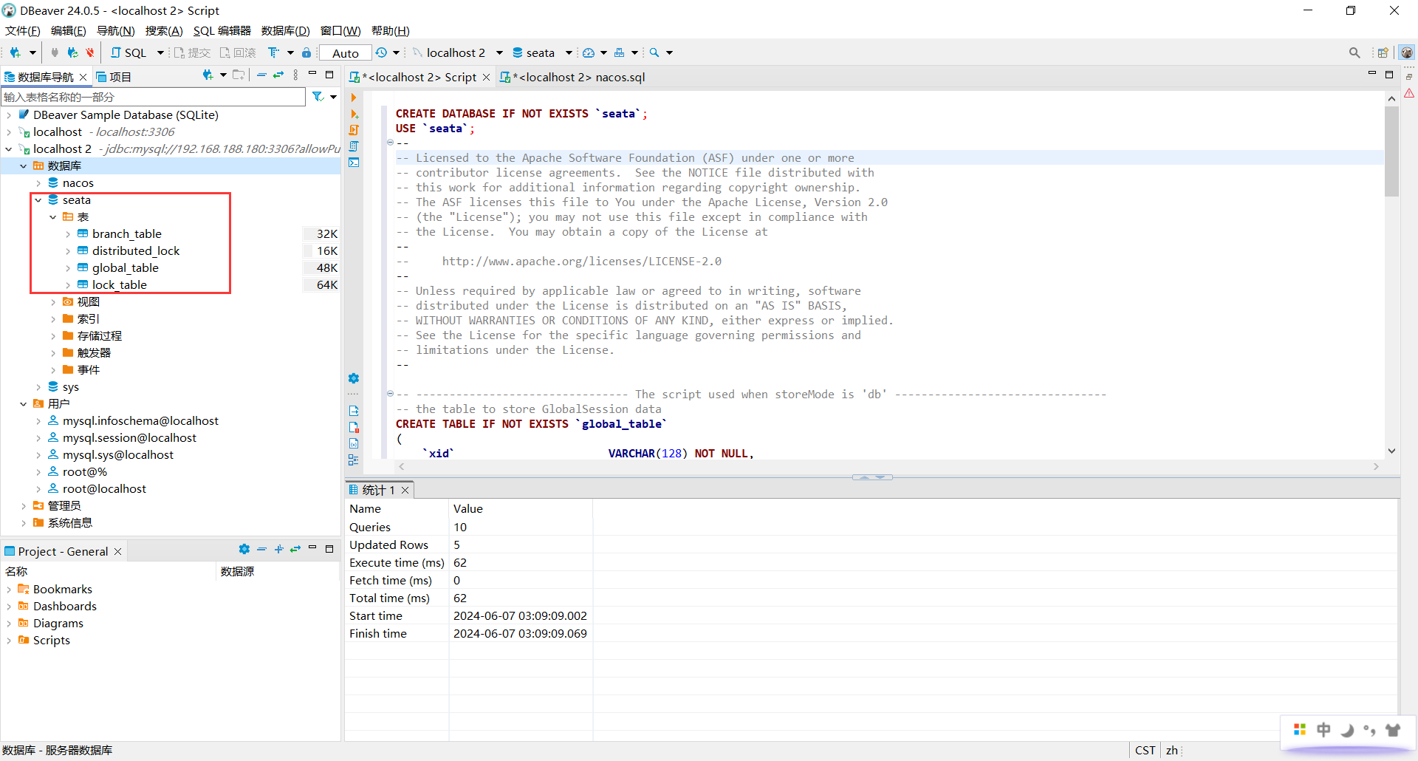The image size is (1418, 761).
Task: Click Collapse All icon in database navigator
Action: point(261,75)
